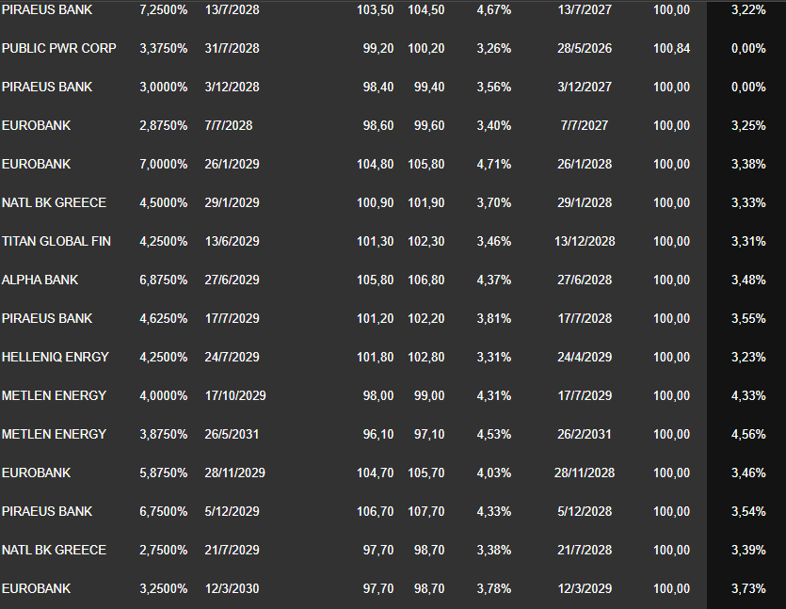
Task: Select last-column yield 4,33%
Action: pos(748,395)
